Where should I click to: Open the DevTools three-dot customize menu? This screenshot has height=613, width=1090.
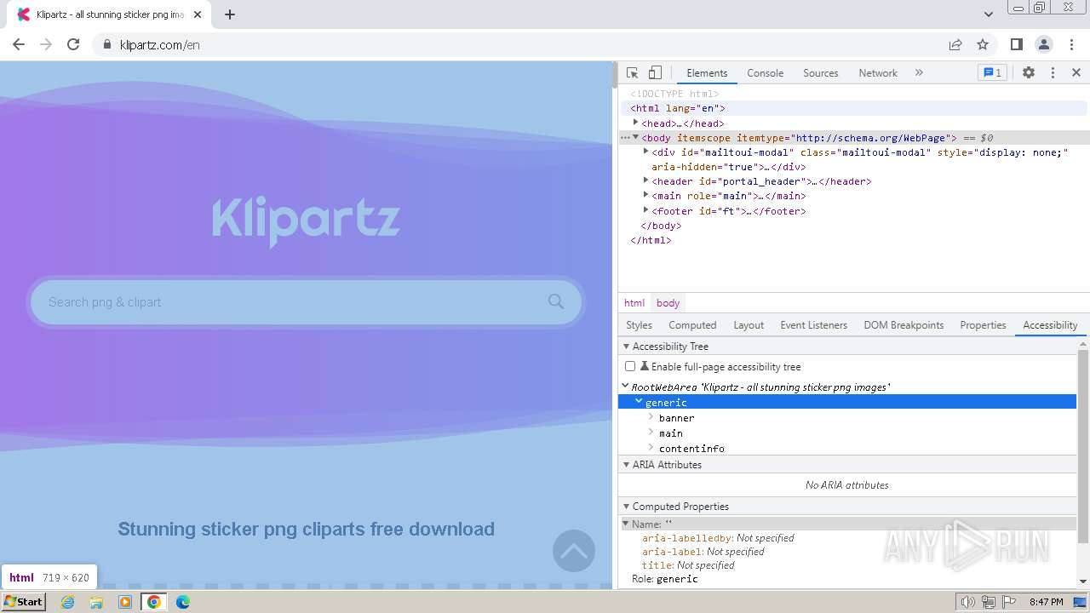(1053, 73)
